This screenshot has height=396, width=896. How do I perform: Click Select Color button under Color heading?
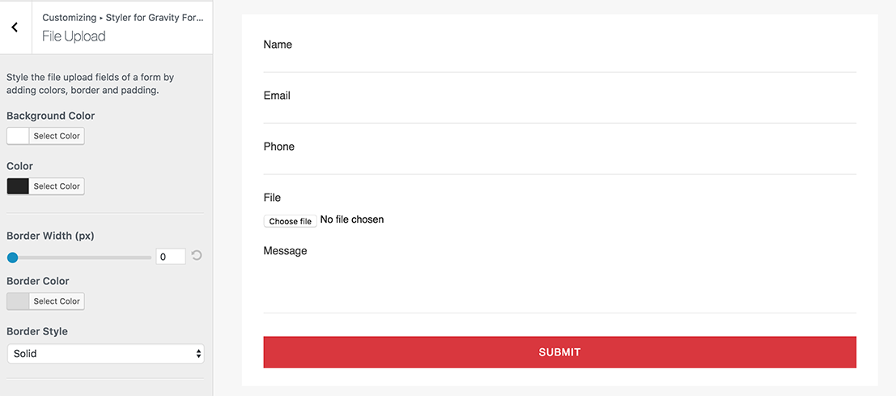coord(57,186)
